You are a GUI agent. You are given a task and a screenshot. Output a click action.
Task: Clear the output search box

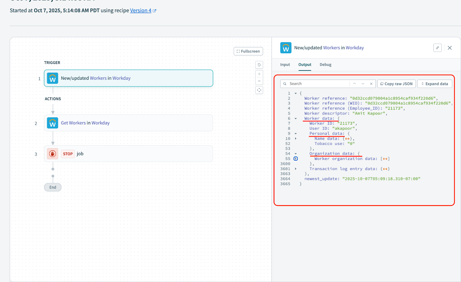pyautogui.click(x=371, y=84)
